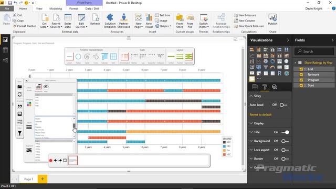Viewport: 336px width, 189px height.
Task: Collapse the Story section
Action: click(251, 96)
